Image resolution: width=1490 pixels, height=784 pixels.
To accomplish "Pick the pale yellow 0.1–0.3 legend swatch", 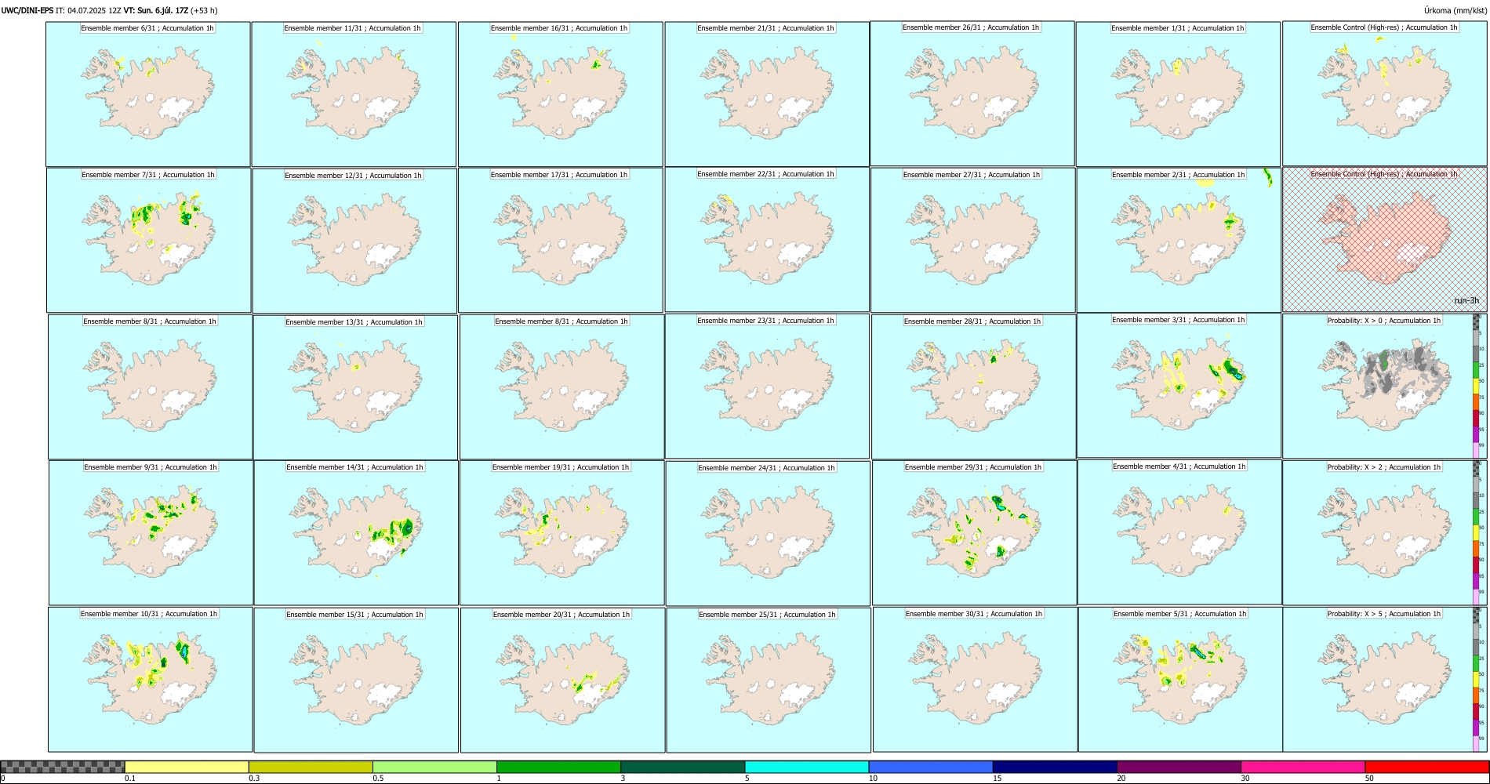I will click(187, 767).
